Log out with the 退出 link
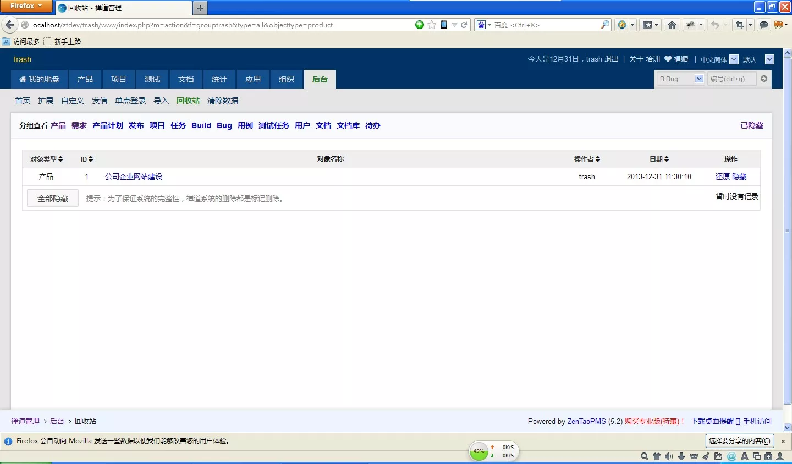The height and width of the screenshot is (464, 792). coord(611,59)
